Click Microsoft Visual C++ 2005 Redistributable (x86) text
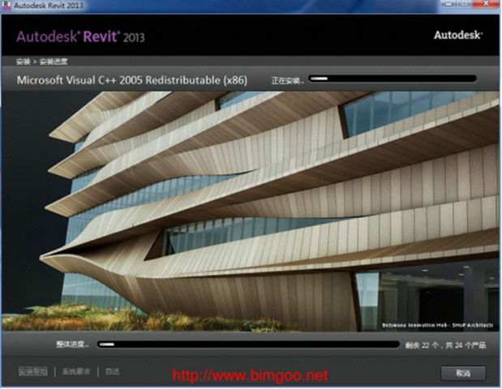 [132, 80]
